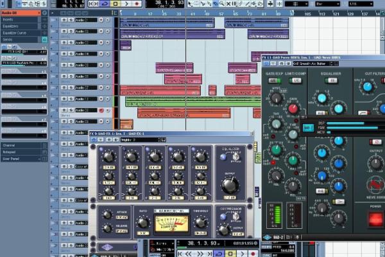Mute the Audio 01 track
The height and width of the screenshot is (257, 385).
(64, 20)
